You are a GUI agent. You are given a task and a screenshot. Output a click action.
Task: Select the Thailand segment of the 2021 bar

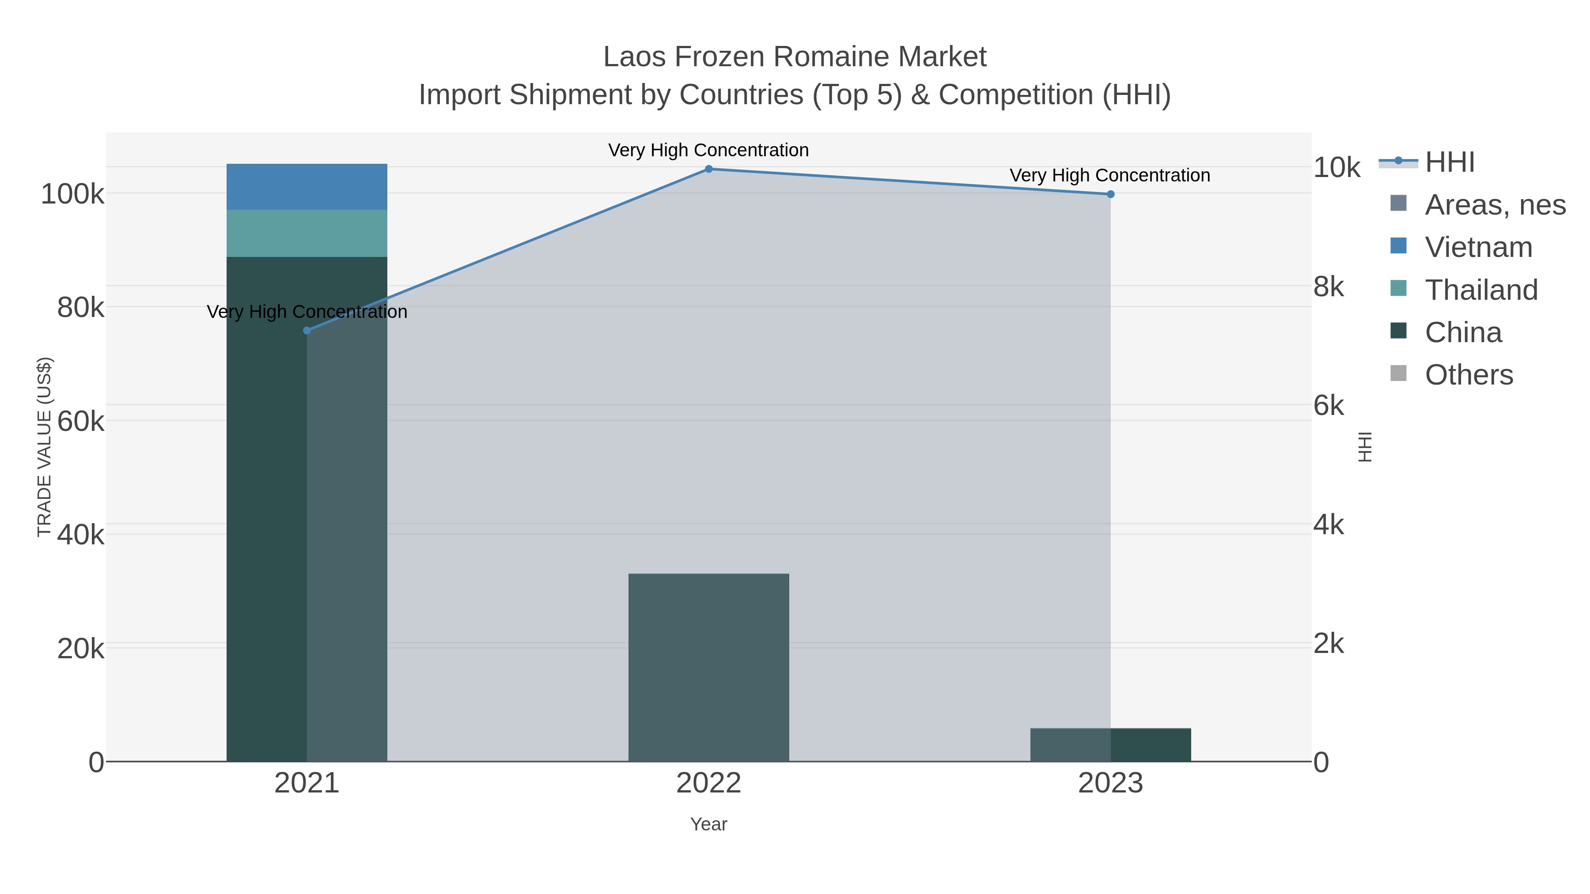click(x=307, y=233)
